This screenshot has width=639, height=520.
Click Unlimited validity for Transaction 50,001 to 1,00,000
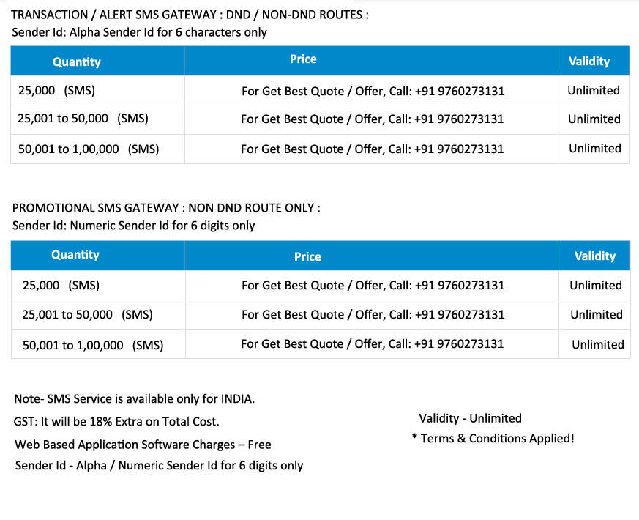594,149
